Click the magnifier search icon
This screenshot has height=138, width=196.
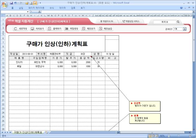point(178,22)
